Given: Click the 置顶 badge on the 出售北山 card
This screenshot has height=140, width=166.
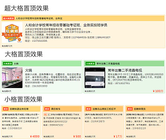Looking at the screenshot, I should point(89,109).
